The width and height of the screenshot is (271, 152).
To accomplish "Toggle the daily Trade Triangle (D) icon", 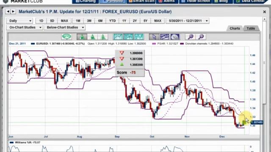I will click(x=103, y=37).
